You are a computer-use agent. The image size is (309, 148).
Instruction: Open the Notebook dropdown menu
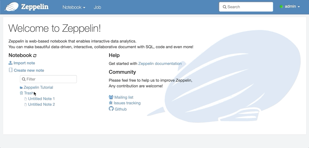[74, 7]
